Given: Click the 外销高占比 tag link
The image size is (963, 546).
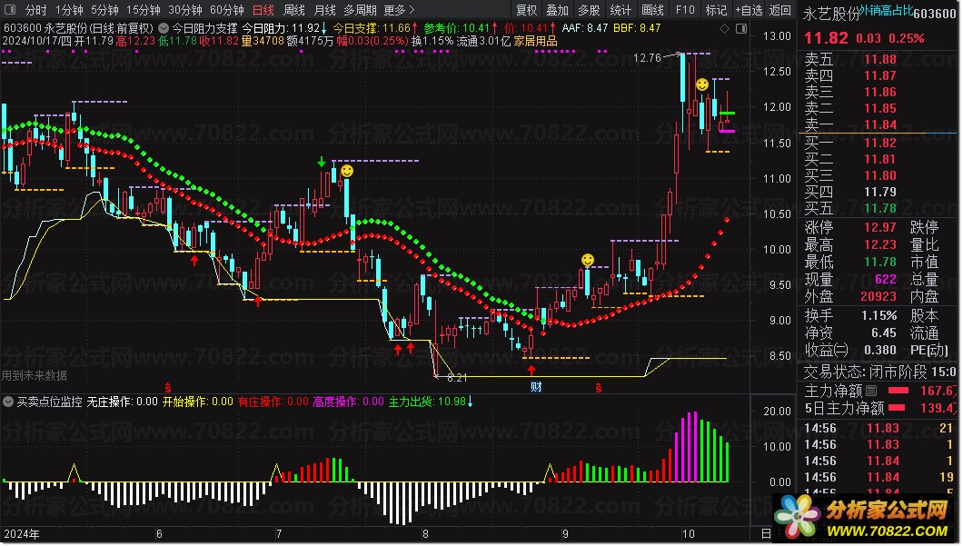Looking at the screenshot, I should coord(886,9).
